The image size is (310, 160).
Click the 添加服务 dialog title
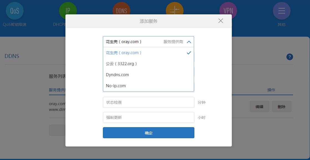(148, 21)
